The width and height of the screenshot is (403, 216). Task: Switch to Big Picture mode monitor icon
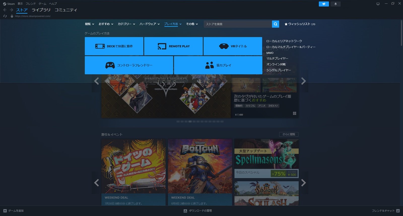pyautogui.click(x=378, y=4)
